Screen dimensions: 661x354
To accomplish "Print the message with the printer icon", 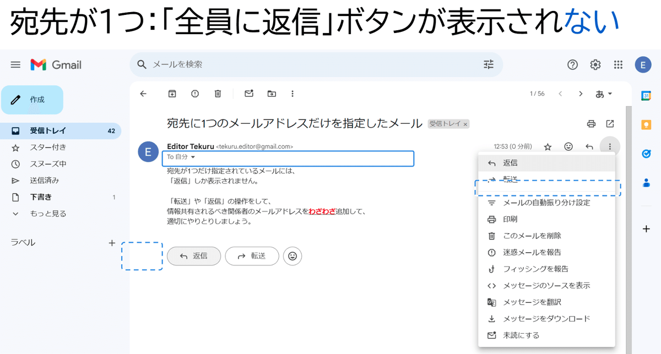I will 591,124.
